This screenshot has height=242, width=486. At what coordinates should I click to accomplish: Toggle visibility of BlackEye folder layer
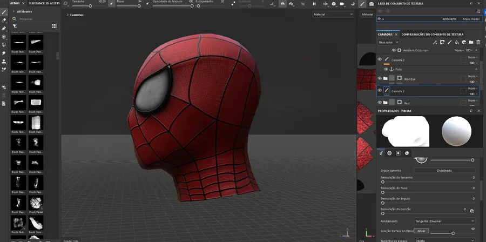click(380, 79)
